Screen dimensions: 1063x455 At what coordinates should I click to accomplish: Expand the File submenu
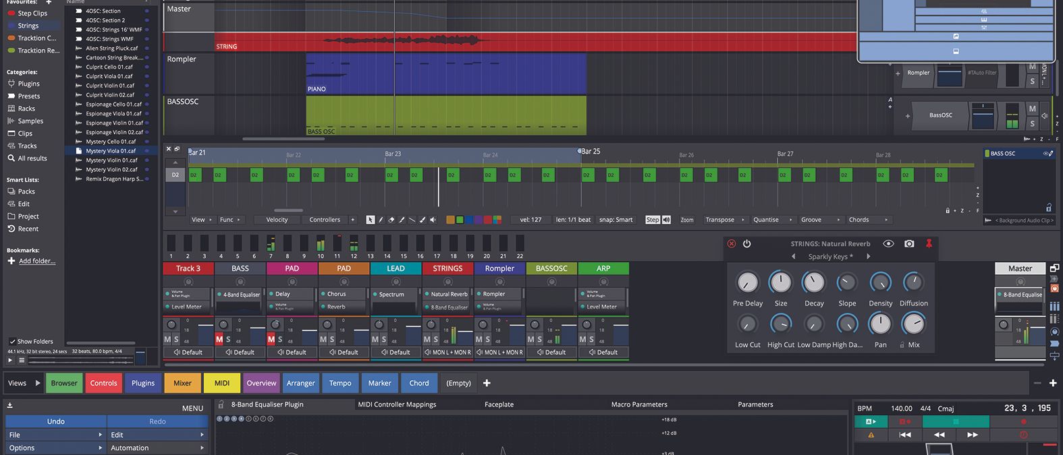56,435
